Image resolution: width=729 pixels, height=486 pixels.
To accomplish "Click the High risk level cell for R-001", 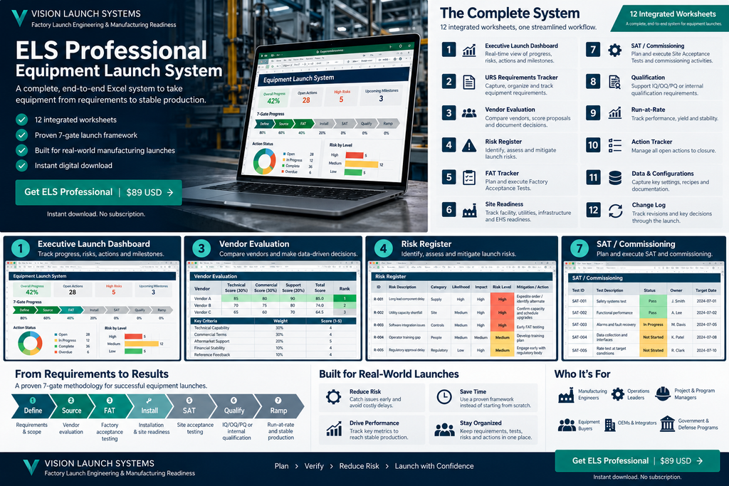I will coord(502,300).
